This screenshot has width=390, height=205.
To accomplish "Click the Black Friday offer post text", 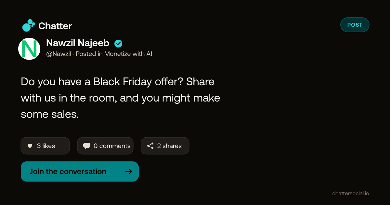I will tap(121, 98).
